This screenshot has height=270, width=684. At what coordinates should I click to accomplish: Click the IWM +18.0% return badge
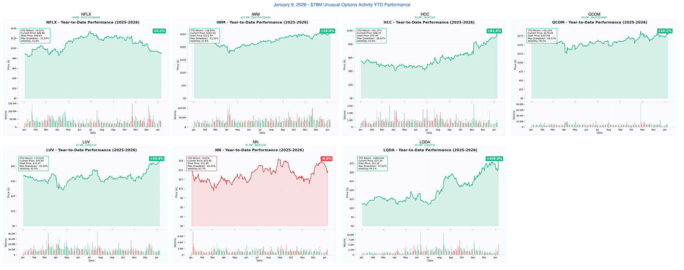327,31
